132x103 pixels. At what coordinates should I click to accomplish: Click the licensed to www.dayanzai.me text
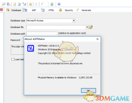tap(60, 63)
